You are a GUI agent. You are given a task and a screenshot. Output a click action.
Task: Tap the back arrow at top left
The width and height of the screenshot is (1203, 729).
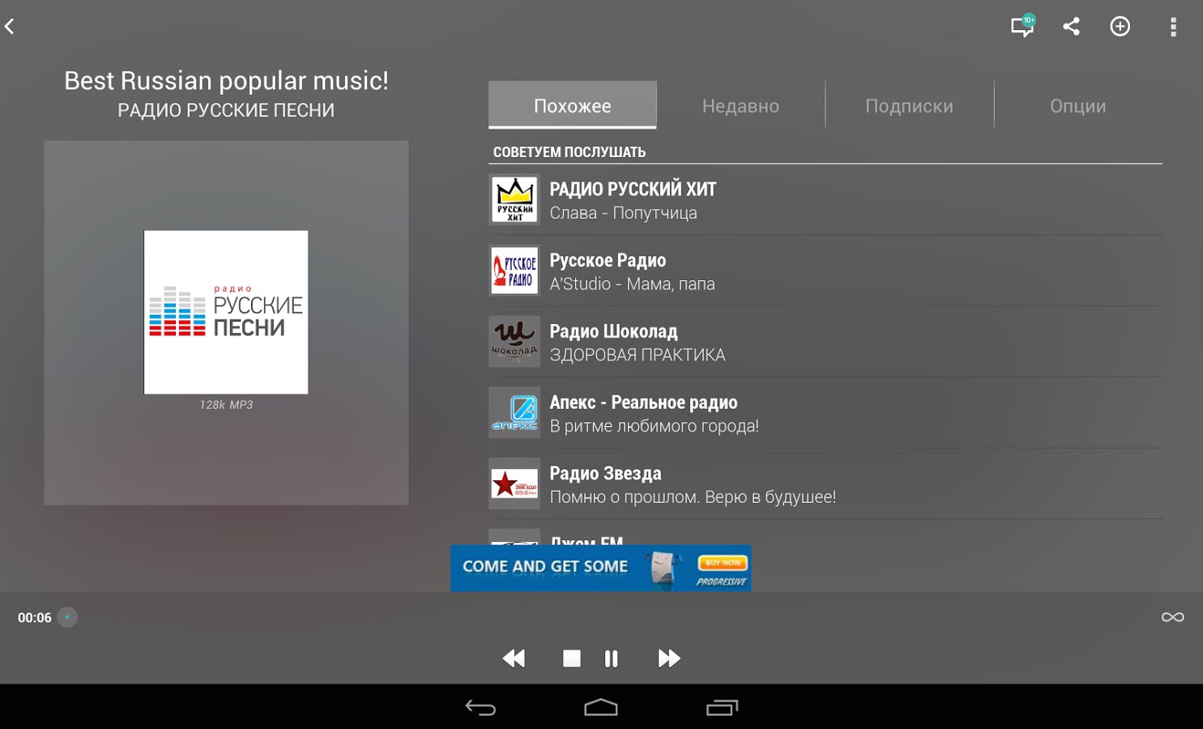(11, 27)
